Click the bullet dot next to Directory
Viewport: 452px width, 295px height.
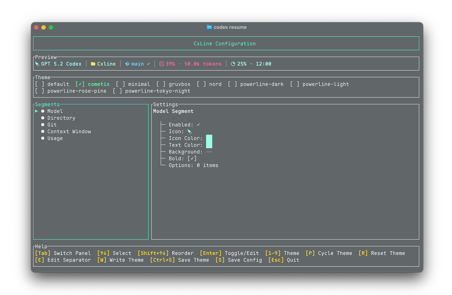[43, 118]
